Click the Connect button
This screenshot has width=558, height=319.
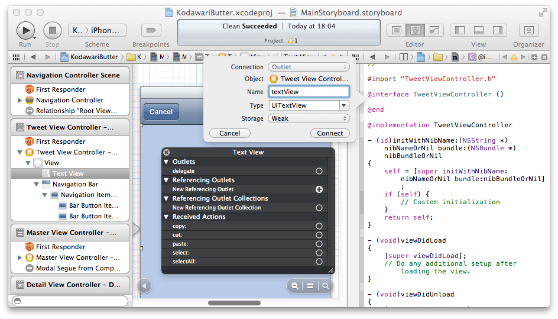(330, 133)
